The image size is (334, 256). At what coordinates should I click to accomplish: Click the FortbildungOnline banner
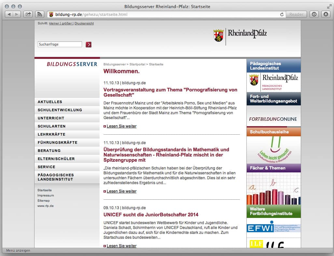(273, 119)
